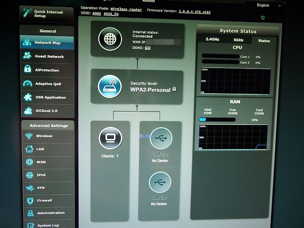Click the DDNS GO link
The width and height of the screenshot is (304, 228).
(147, 48)
